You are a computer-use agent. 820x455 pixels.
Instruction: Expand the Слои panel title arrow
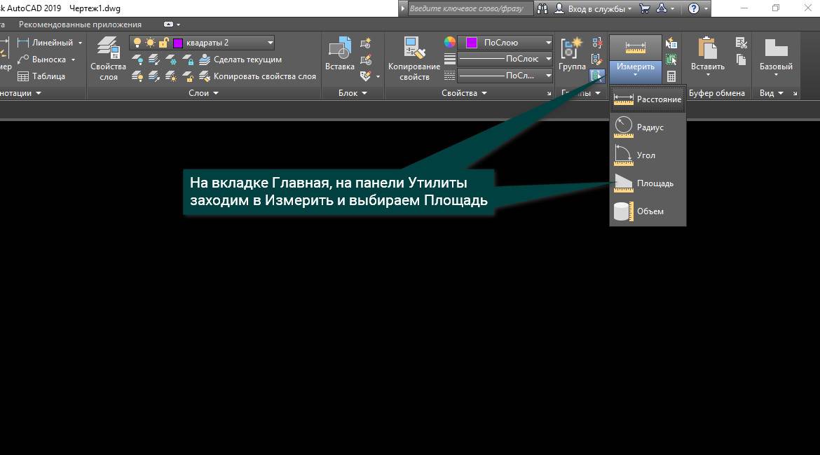click(x=216, y=93)
